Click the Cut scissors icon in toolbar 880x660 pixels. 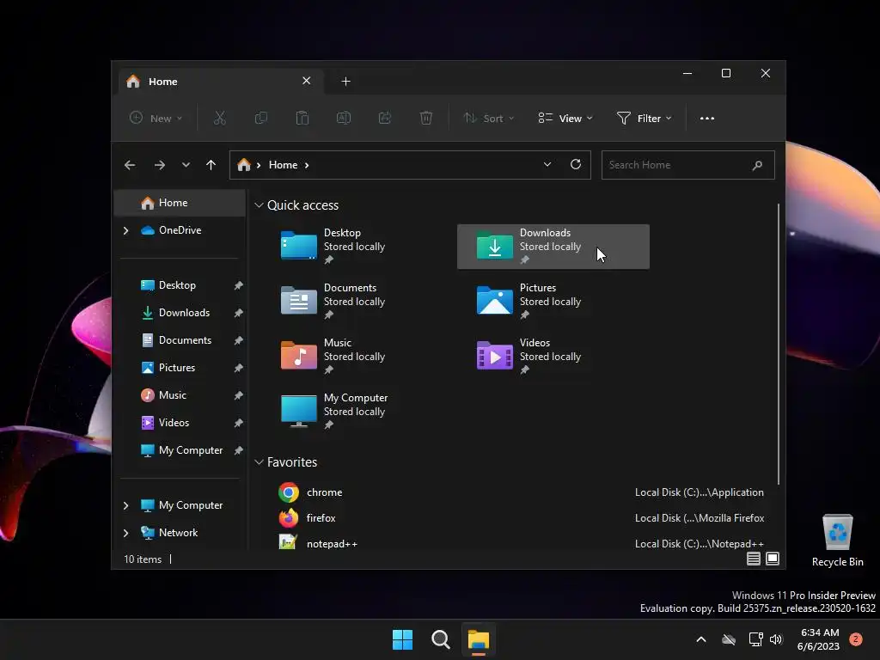point(219,118)
